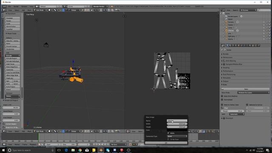The height and width of the screenshot is (153, 272).
Task: Click the Island Margin slider
Action: [x=11, y=114]
